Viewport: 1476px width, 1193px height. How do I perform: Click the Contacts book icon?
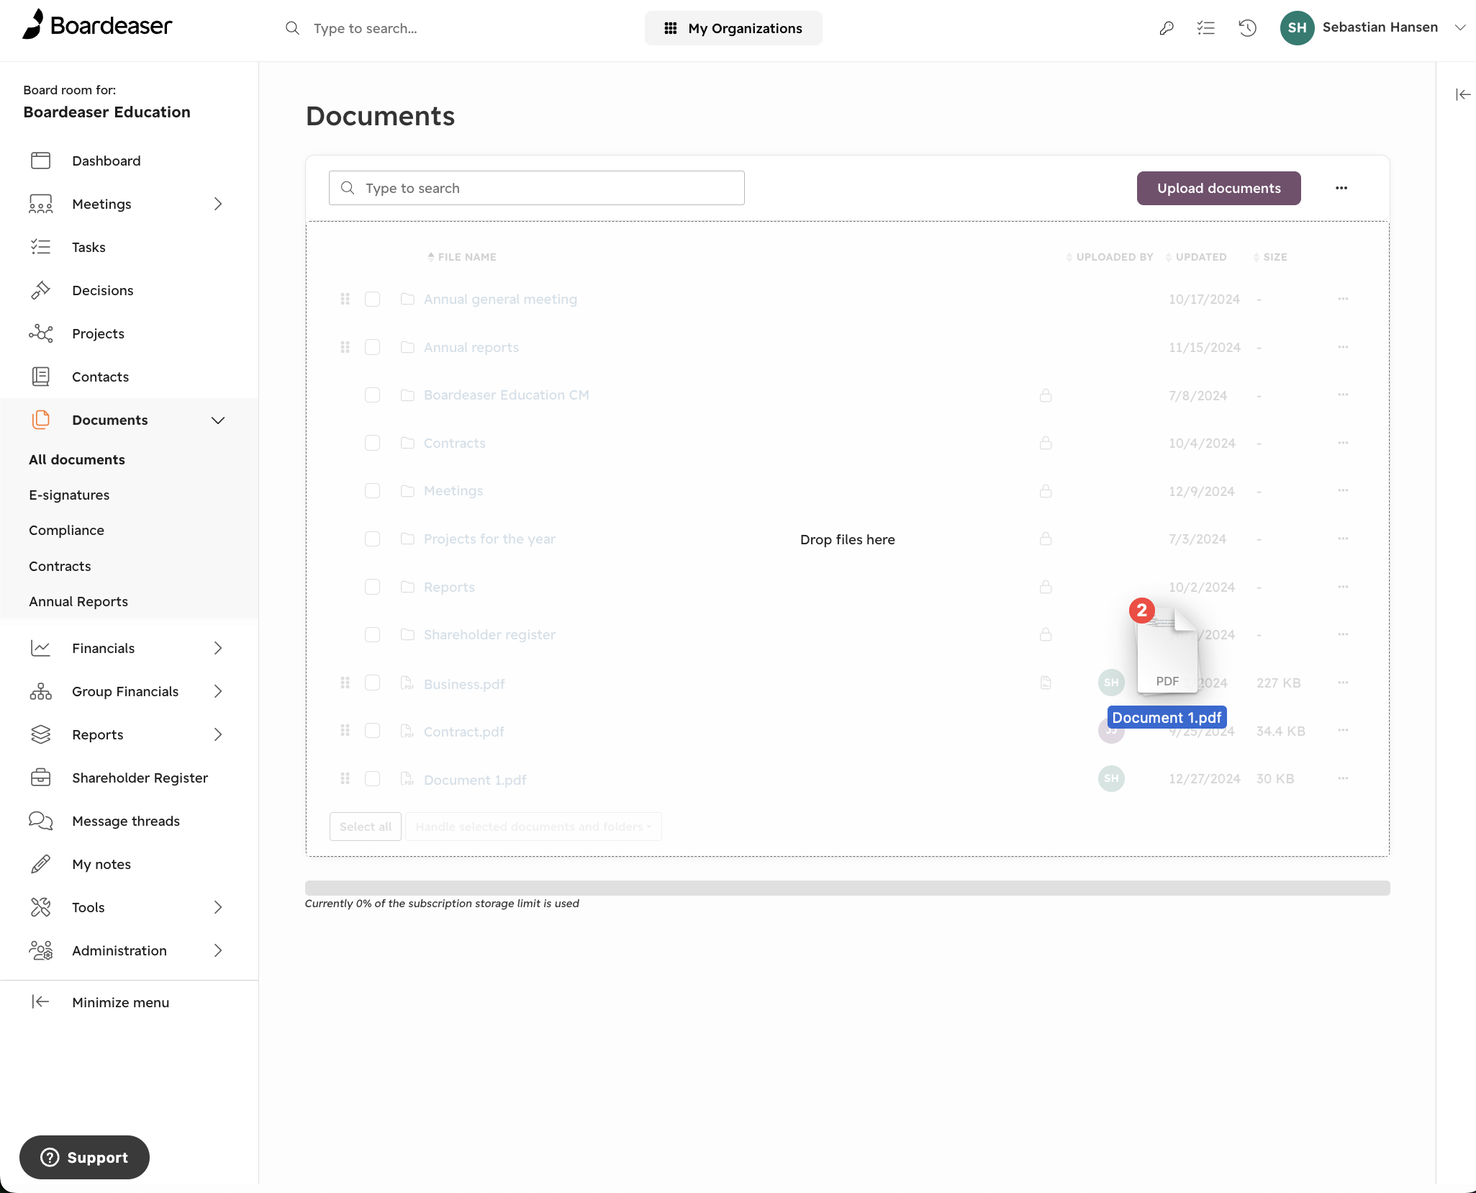(41, 377)
